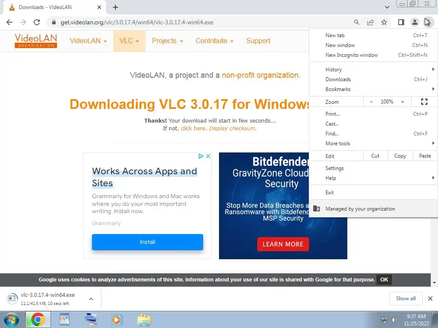Click the browser forward arrow
The height and width of the screenshot is (328, 438).
(x=23, y=22)
